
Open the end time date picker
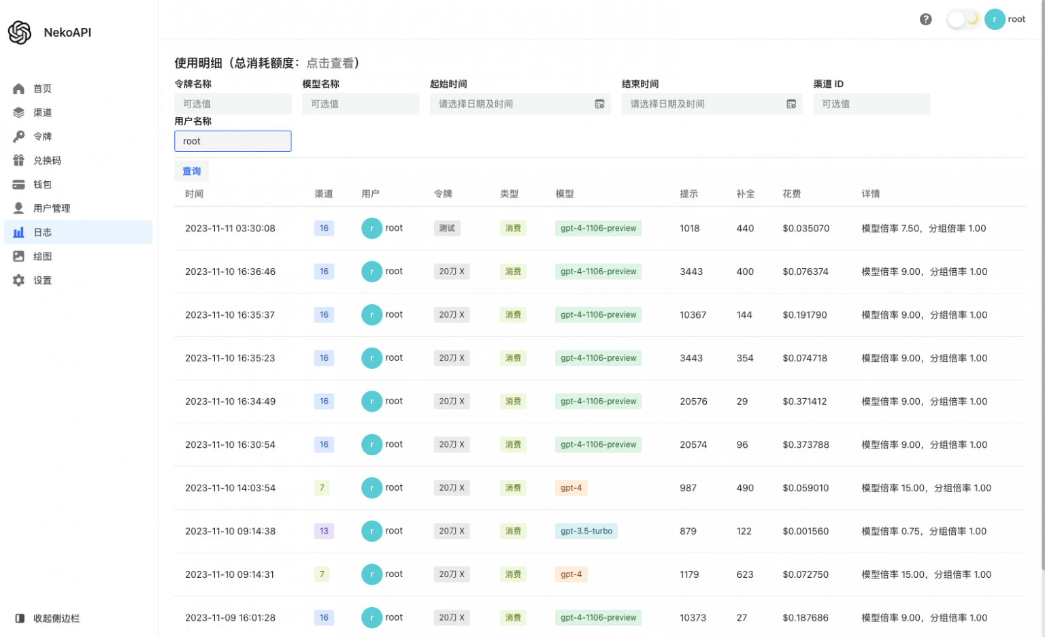712,104
